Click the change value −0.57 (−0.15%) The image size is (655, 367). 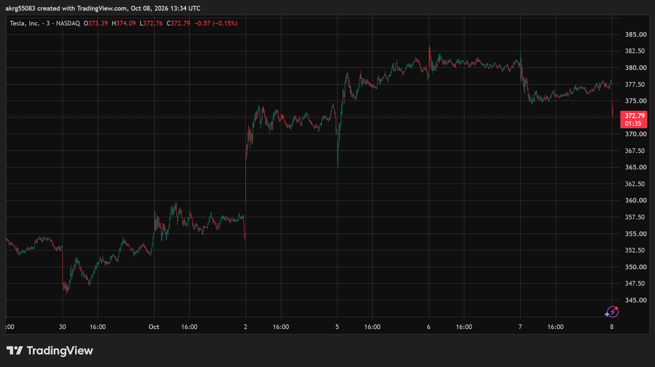click(x=216, y=23)
